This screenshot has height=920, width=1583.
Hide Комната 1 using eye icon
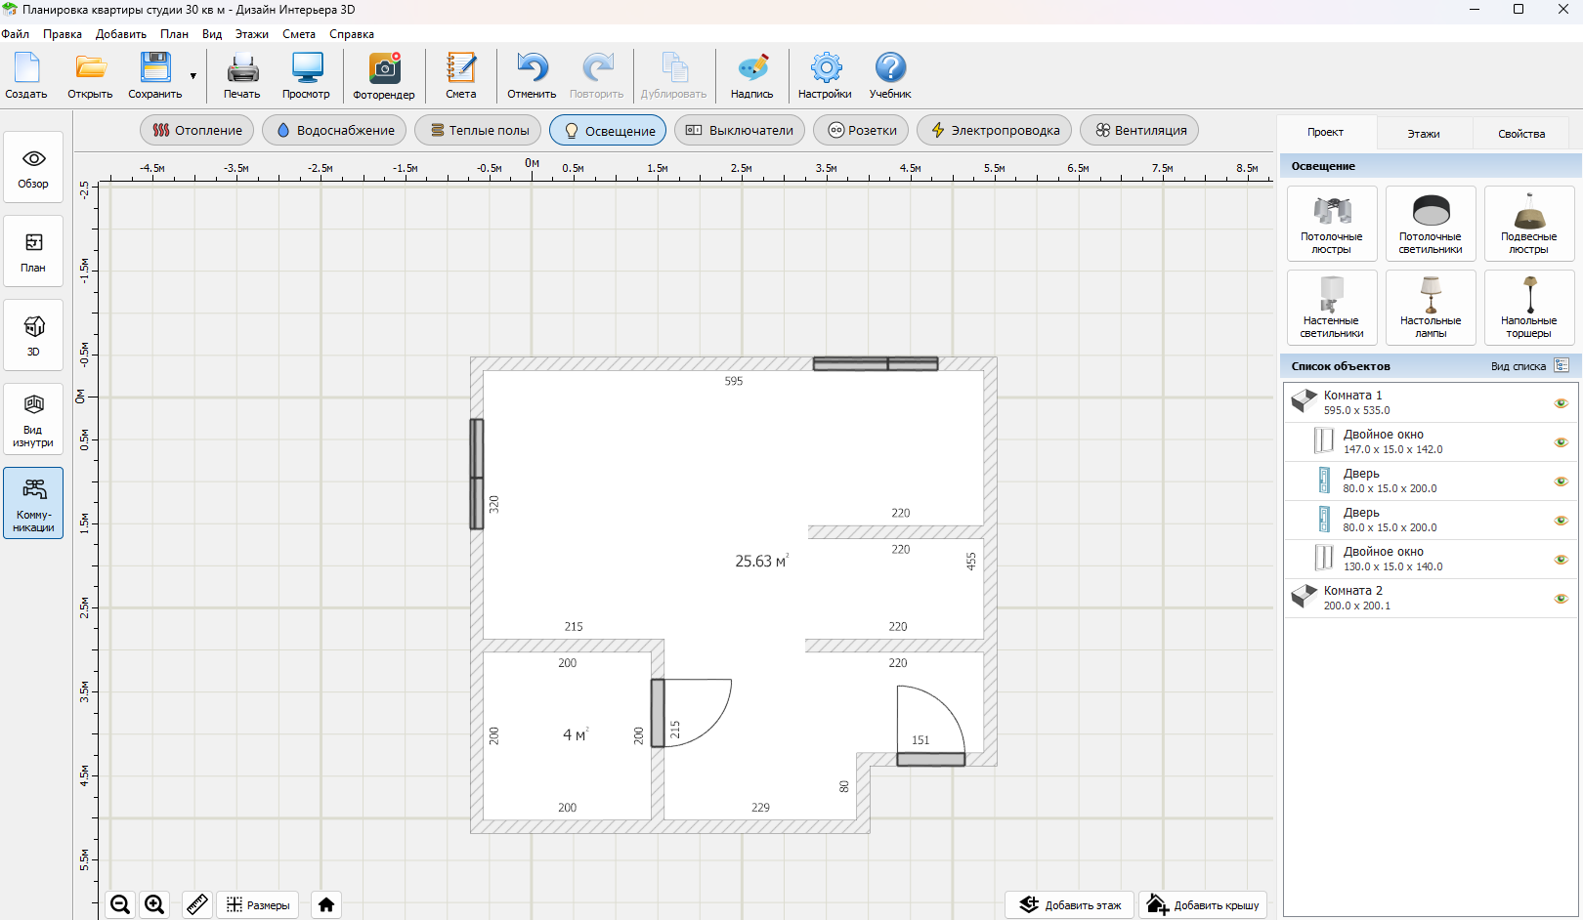coord(1561,403)
